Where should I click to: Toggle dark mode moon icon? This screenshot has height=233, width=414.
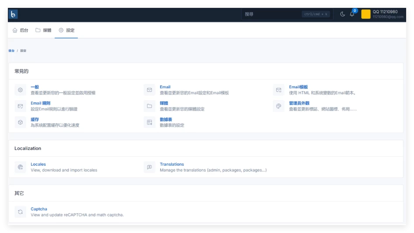point(342,14)
